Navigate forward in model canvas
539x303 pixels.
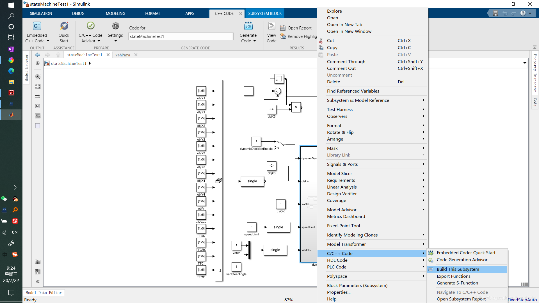(47, 55)
